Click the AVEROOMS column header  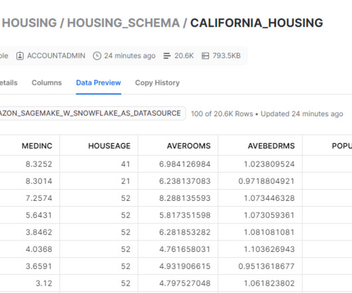178,146
